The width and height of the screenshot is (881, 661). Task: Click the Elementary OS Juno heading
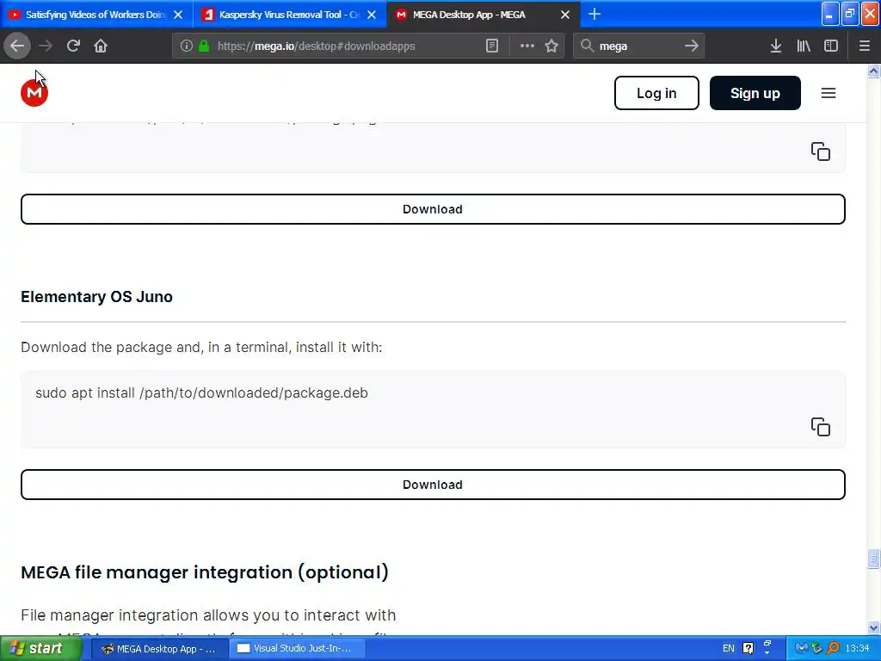coord(96,297)
